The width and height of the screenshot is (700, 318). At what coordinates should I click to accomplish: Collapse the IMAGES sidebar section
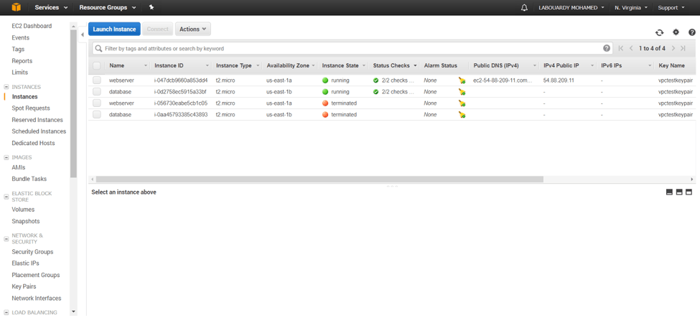tap(6, 158)
